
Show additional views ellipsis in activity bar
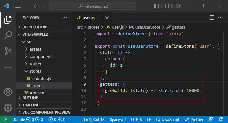point(8,67)
